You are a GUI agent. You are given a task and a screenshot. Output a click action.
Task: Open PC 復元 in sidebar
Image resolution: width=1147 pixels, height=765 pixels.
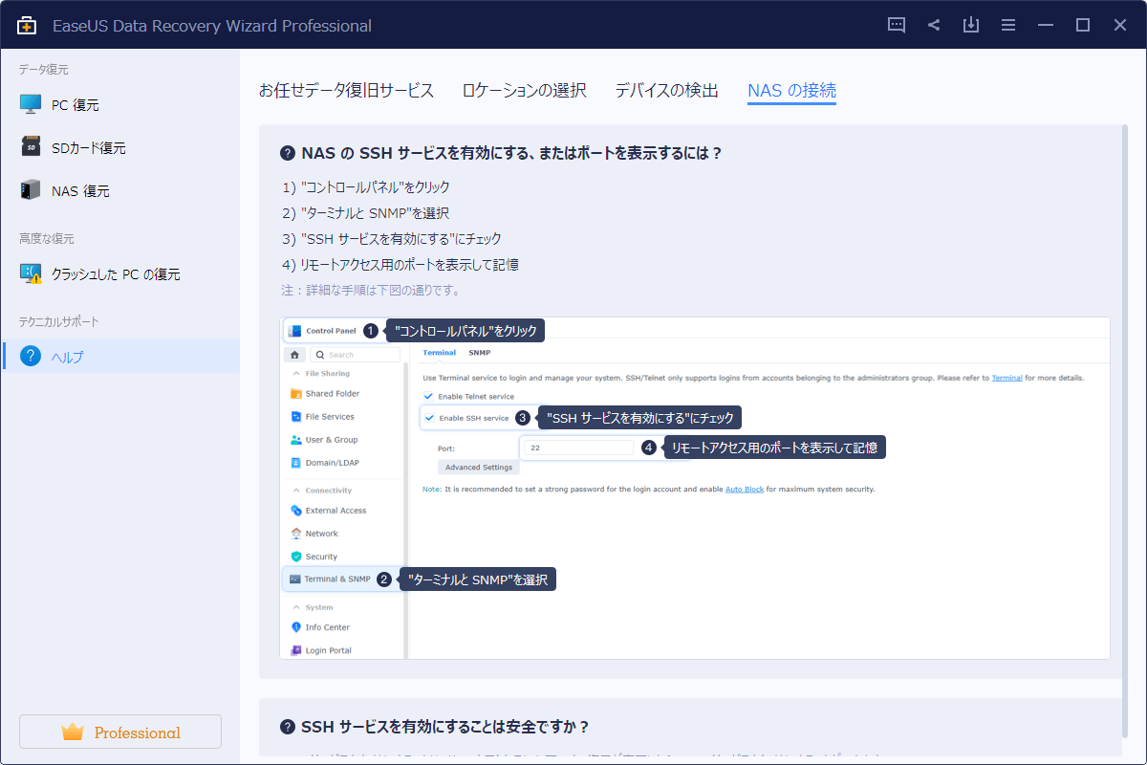119,105
